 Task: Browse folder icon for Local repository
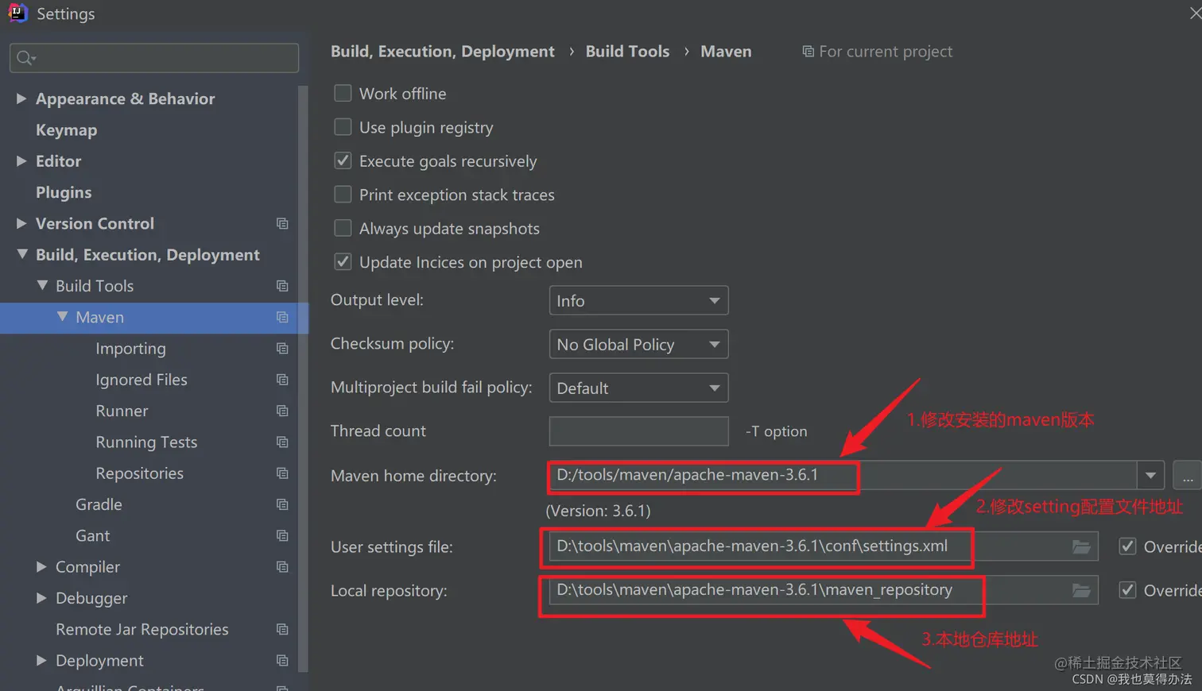(1081, 590)
